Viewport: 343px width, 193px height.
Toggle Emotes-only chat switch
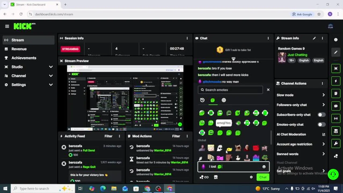322,125
